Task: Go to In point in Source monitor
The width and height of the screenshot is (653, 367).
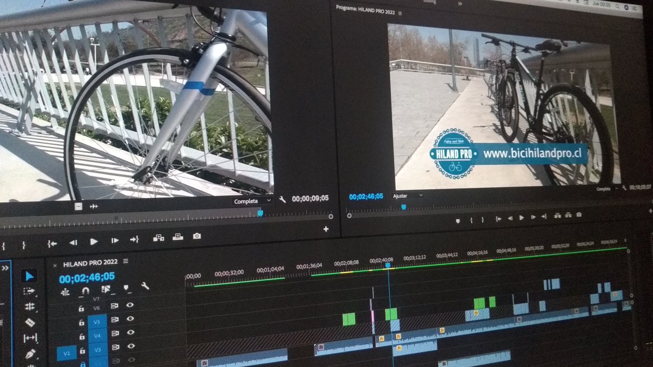Action: (52, 244)
